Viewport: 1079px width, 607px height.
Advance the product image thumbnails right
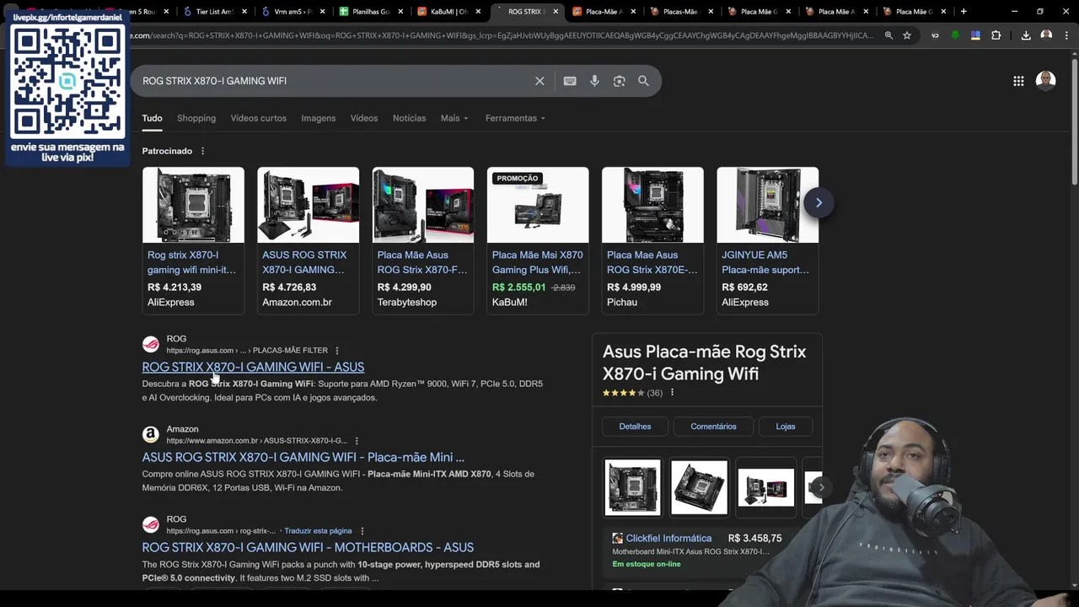click(820, 487)
